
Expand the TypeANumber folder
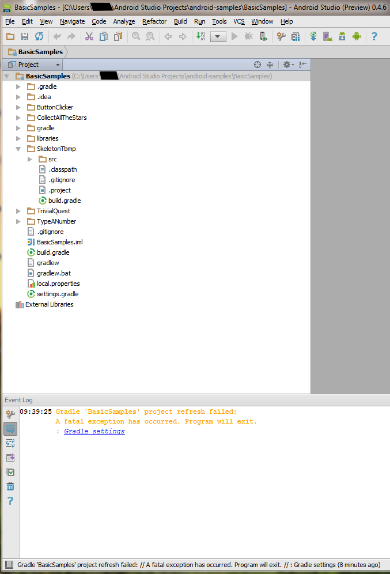coord(18,221)
